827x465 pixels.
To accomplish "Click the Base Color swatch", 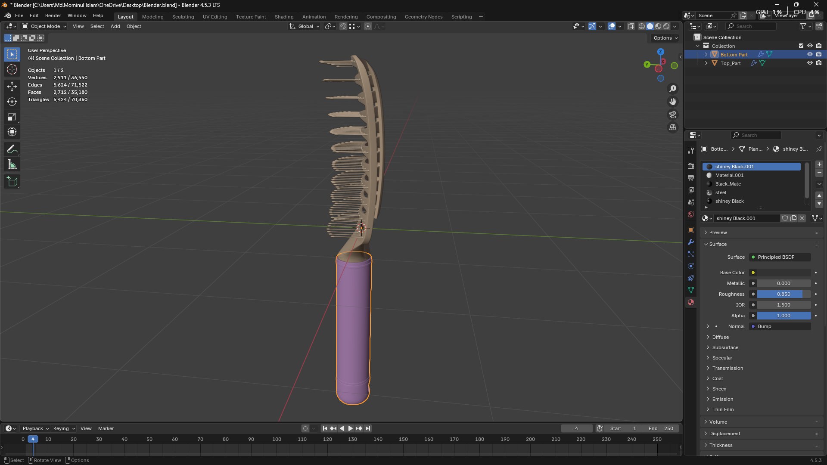I will pos(784,273).
